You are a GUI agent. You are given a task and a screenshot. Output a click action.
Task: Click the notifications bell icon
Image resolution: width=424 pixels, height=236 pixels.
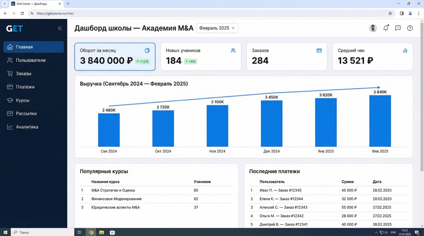[x=385, y=28]
